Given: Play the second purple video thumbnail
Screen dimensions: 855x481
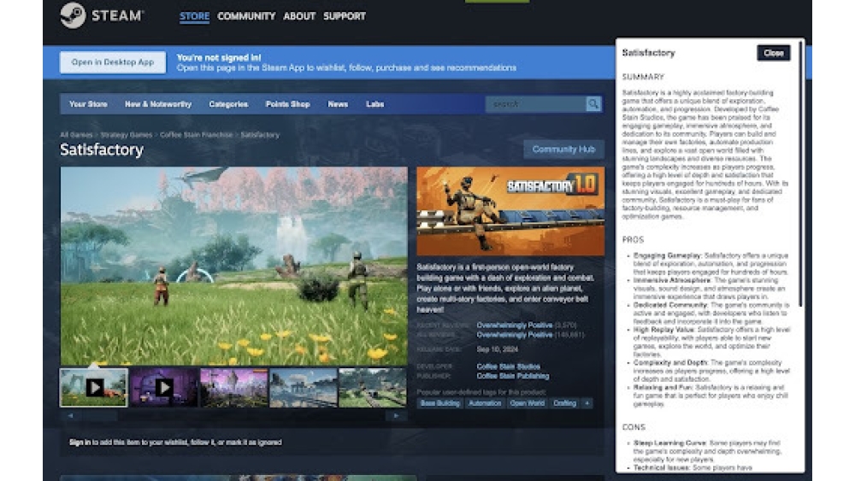Looking at the screenshot, I should (163, 387).
